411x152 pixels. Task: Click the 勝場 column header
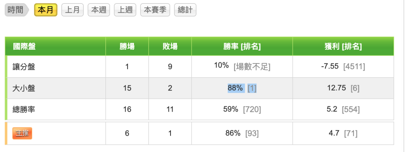point(127,47)
